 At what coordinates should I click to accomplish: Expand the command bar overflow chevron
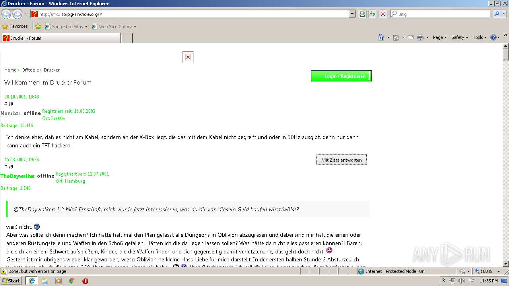coord(506,35)
